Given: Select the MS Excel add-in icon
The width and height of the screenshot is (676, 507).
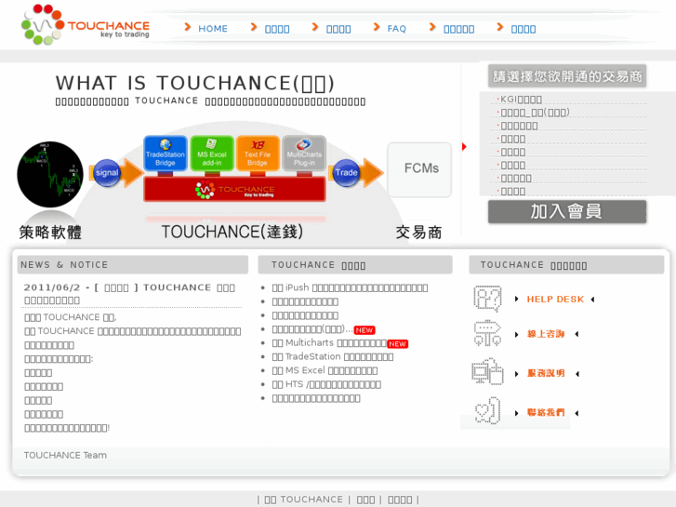Looking at the screenshot, I should [212, 154].
